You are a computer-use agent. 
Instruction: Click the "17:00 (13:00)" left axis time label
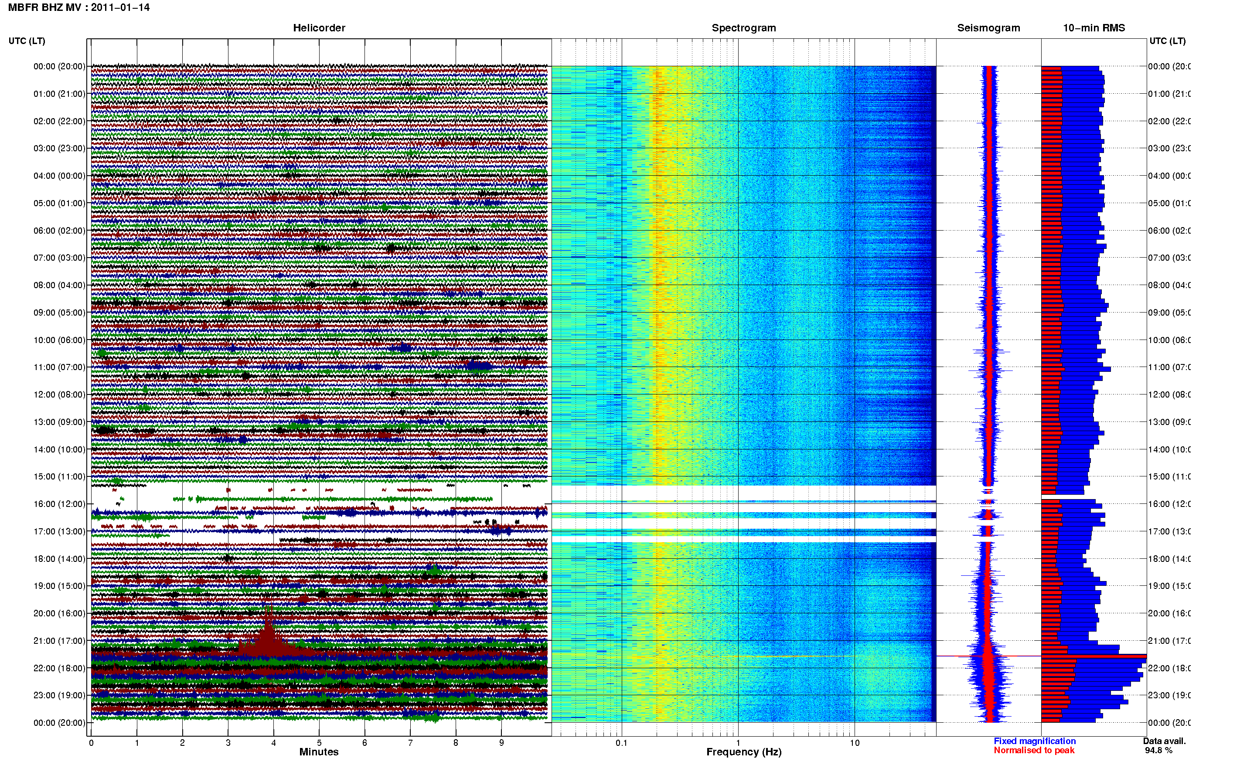tap(59, 531)
